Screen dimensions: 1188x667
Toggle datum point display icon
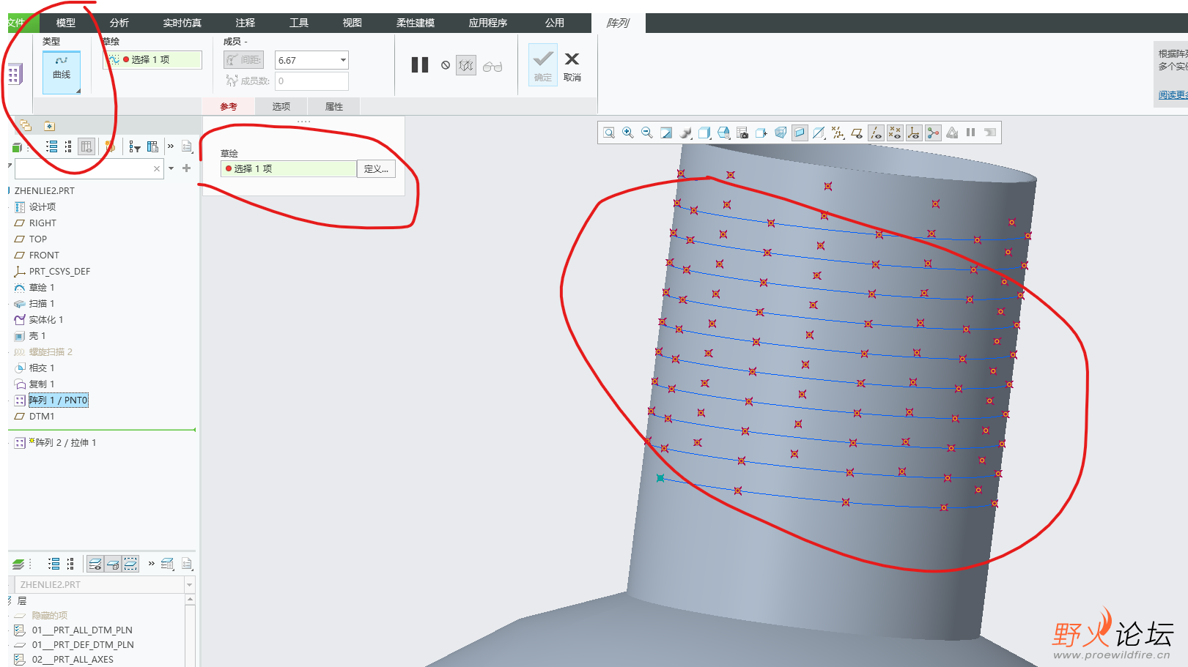point(895,133)
